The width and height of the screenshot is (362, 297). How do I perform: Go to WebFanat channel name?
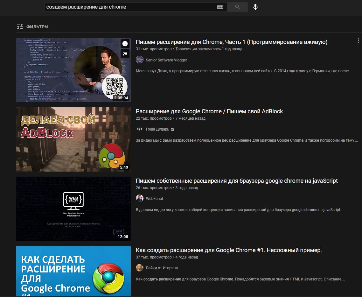pos(155,199)
